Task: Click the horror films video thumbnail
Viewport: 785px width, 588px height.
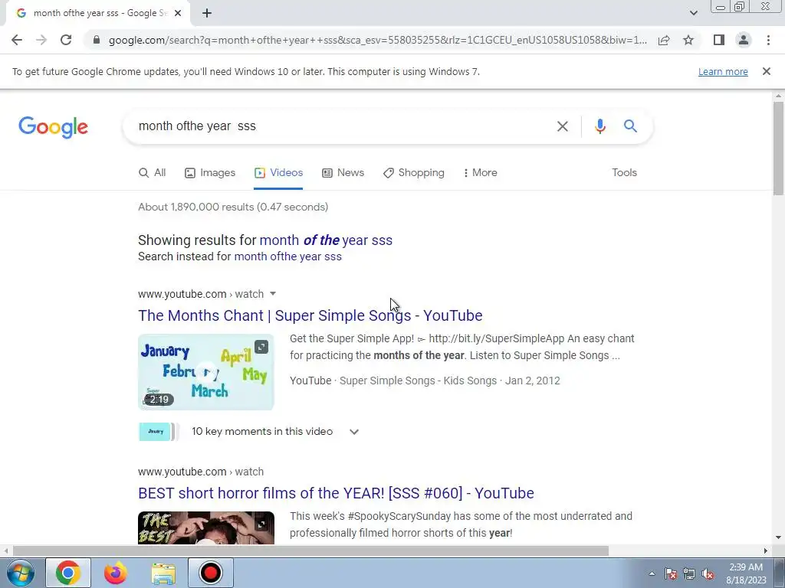Action: [x=206, y=528]
